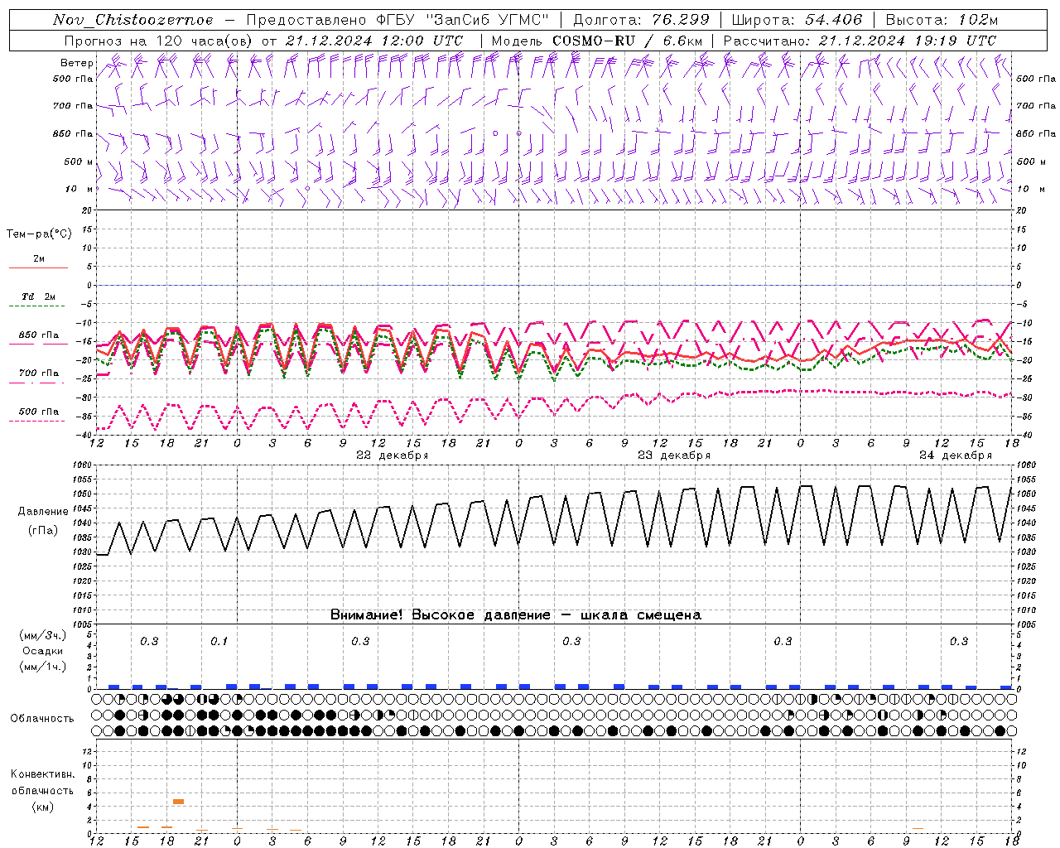Select the COSMO-RU model label
The height and width of the screenshot is (848, 1060).
(x=594, y=41)
